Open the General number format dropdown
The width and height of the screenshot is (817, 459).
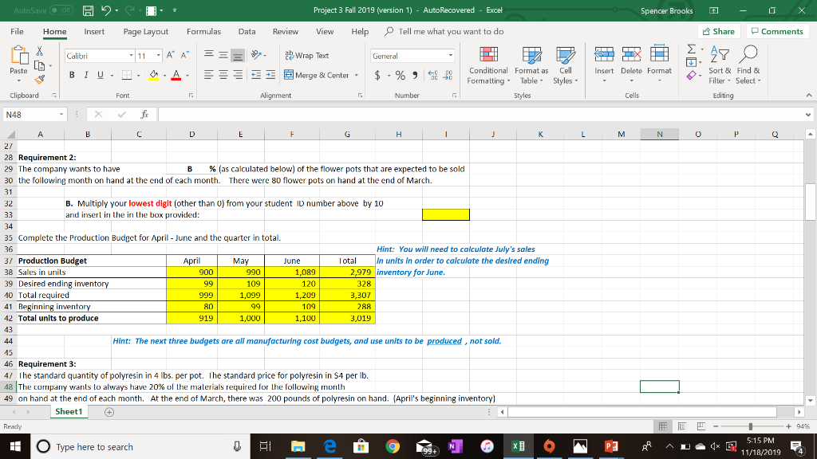451,56
